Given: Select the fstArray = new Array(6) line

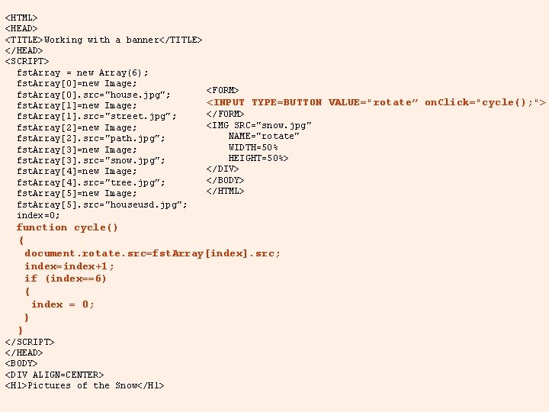Looking at the screenshot, I should [82, 72].
